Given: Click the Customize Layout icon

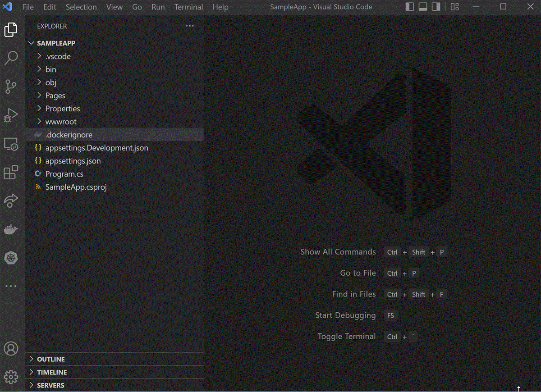Looking at the screenshot, I should tap(455, 7).
